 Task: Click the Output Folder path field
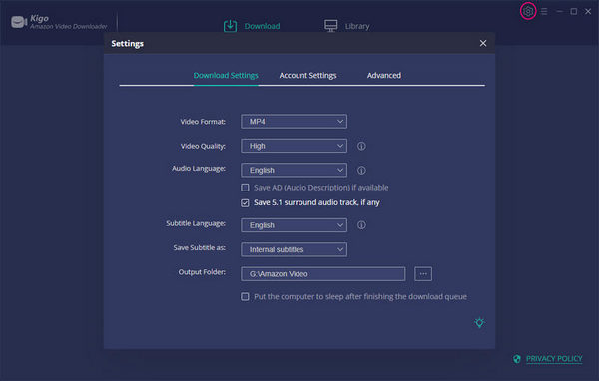(322, 274)
